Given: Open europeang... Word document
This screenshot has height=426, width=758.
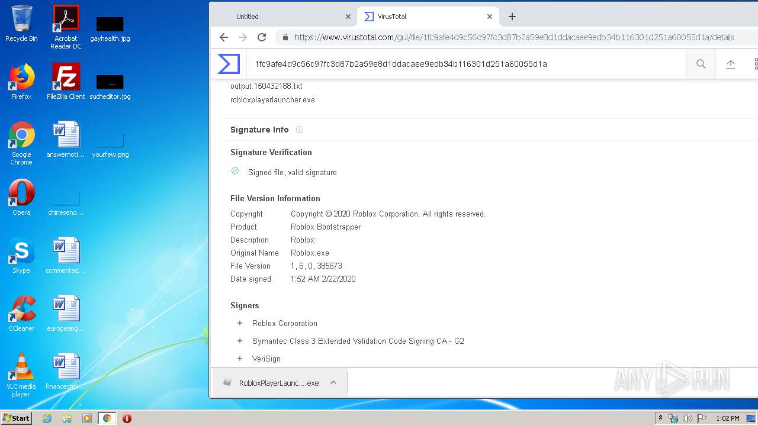Looking at the screenshot, I should (x=66, y=314).
